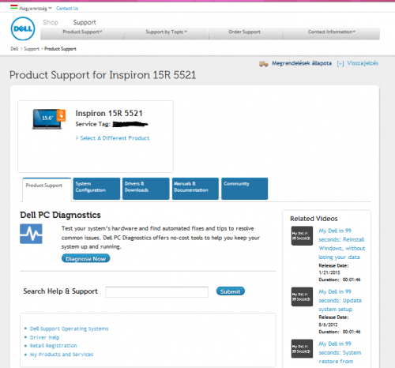Screen dimensions: 395x368
Task: Click the Search Help & Support input field
Action: point(157,292)
